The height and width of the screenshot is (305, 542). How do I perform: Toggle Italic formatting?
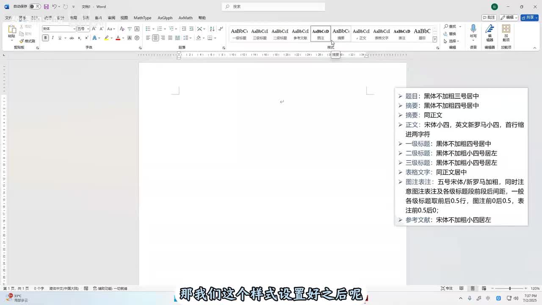pyautogui.click(x=53, y=38)
